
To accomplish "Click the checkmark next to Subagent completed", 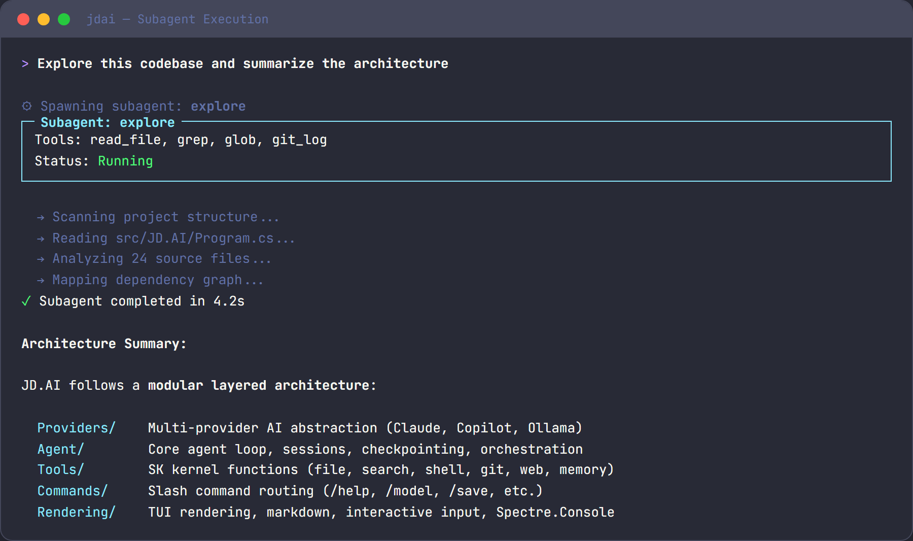I will pos(26,301).
